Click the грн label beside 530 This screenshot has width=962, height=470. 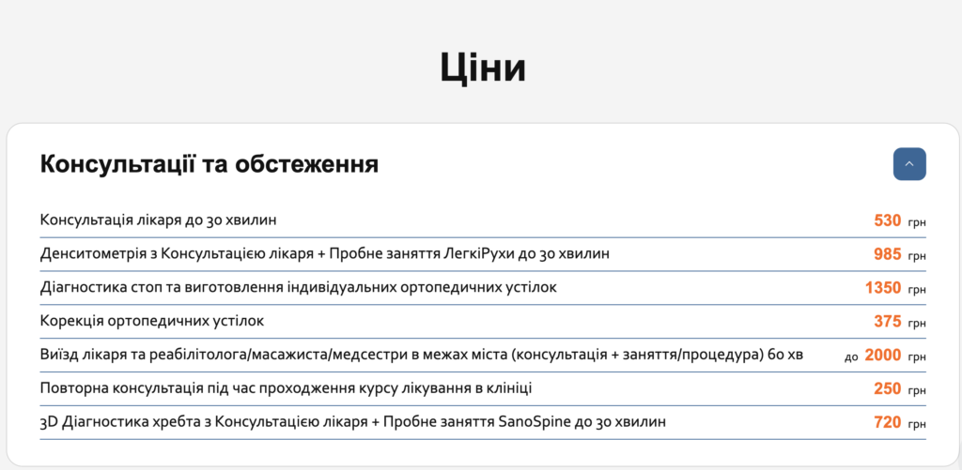(917, 222)
